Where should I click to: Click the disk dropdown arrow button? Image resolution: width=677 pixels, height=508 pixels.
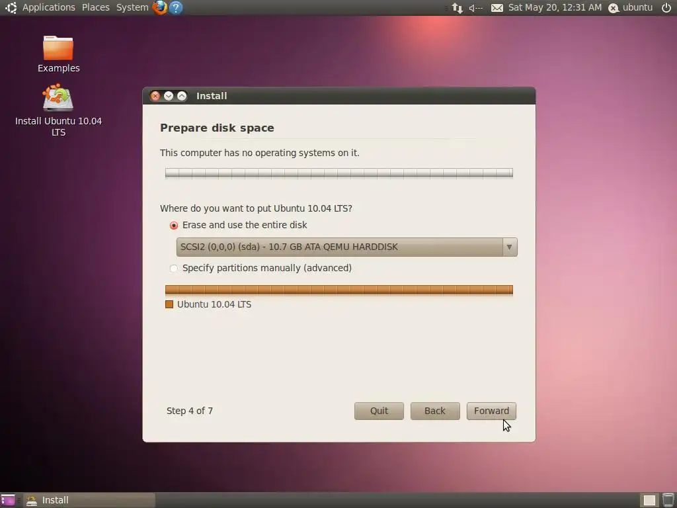coord(510,247)
